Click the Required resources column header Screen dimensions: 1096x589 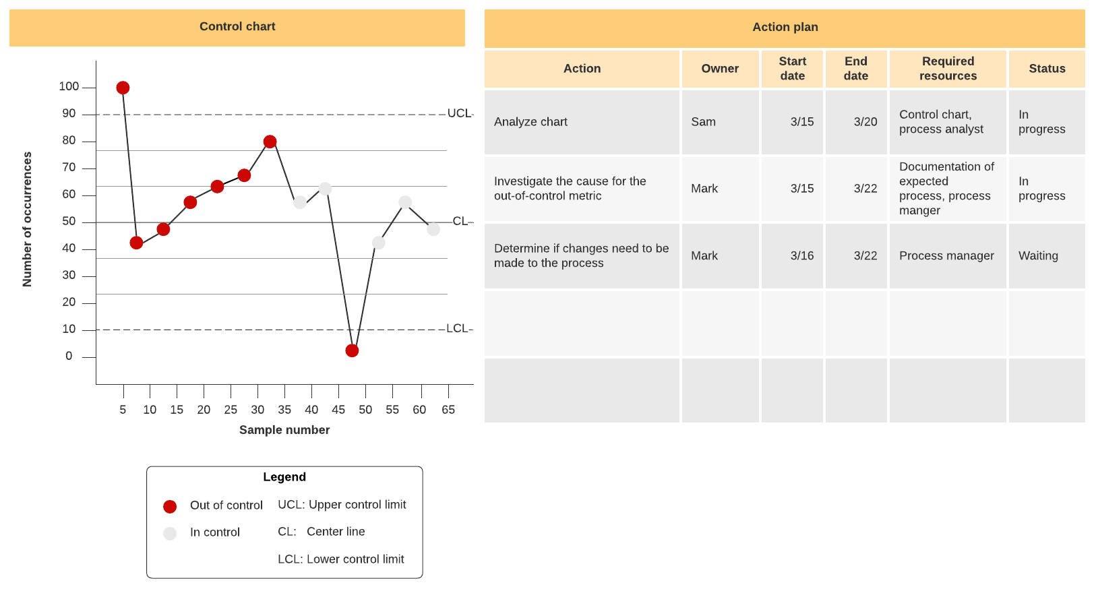[948, 69]
